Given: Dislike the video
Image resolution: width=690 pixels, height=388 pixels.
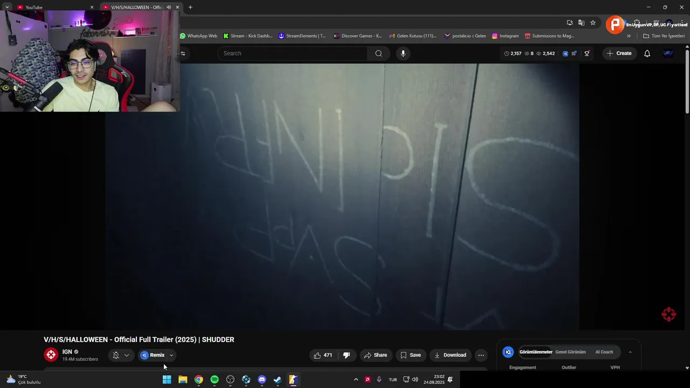Looking at the screenshot, I should (x=347, y=355).
